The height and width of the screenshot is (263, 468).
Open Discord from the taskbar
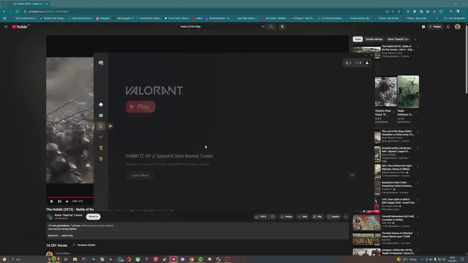182,259
